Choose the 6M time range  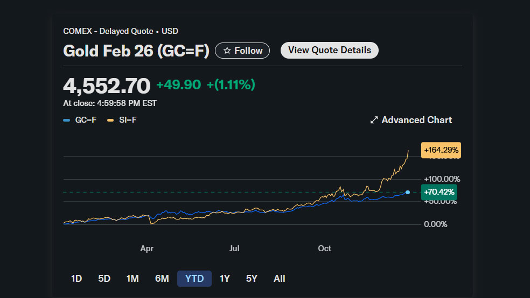tap(162, 279)
